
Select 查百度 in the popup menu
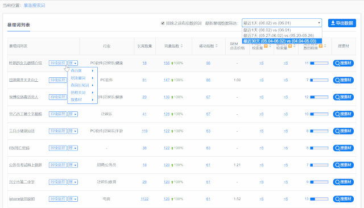[x=82, y=70]
